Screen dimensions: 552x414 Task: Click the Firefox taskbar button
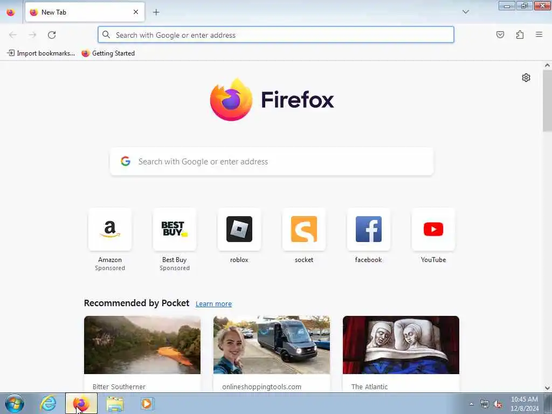[81, 403]
